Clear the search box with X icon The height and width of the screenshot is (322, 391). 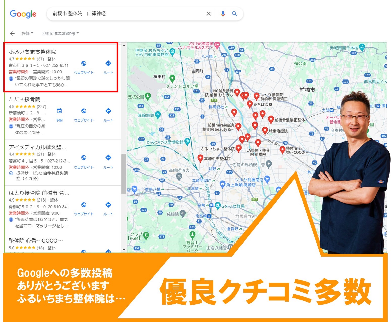tap(208, 14)
